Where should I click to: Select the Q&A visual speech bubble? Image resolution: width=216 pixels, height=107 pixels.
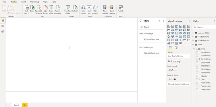coord(172,43)
